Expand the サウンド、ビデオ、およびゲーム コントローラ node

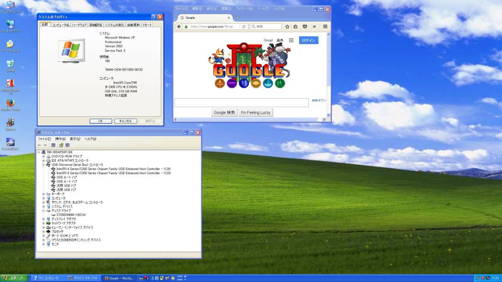click(44, 202)
